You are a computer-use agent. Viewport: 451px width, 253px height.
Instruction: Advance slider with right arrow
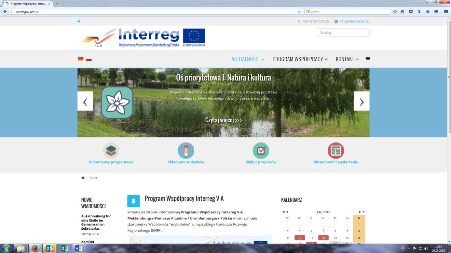[362, 101]
